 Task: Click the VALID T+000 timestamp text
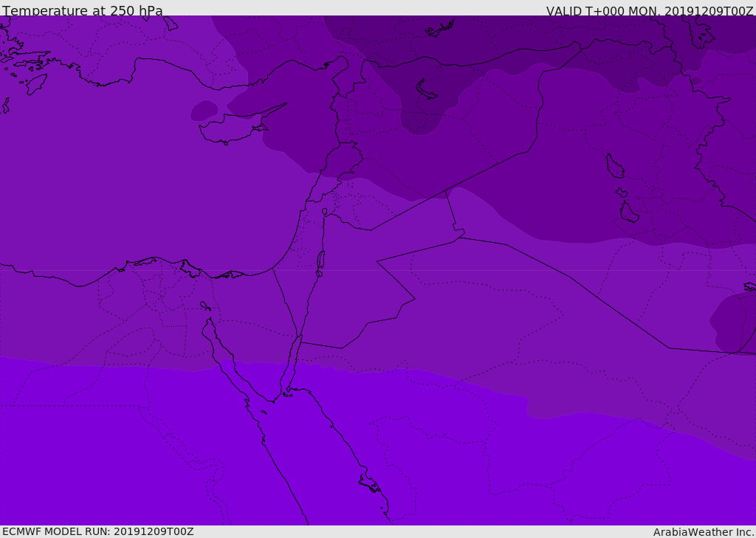pos(649,11)
